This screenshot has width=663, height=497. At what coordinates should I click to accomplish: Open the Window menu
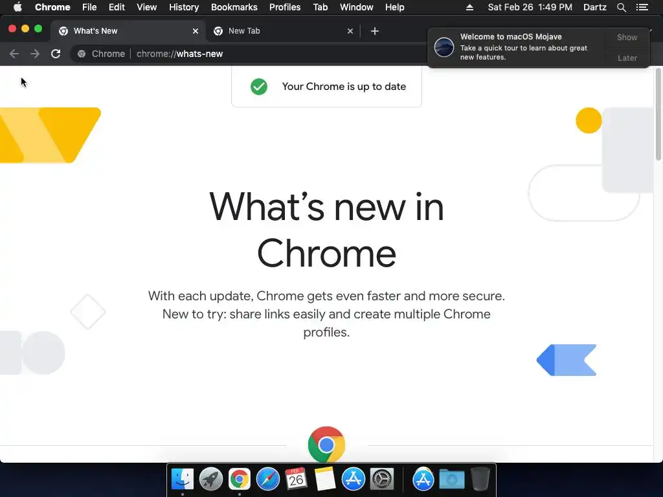[357, 7]
